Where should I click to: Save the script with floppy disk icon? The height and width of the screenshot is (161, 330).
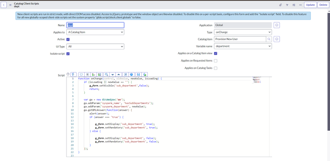139,75
